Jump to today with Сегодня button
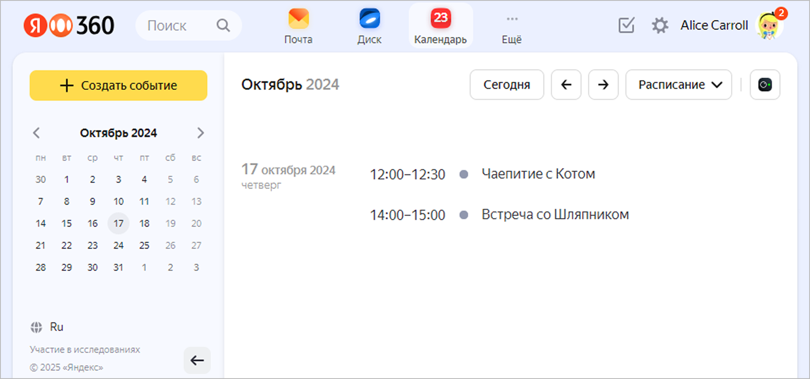 pyautogui.click(x=507, y=85)
